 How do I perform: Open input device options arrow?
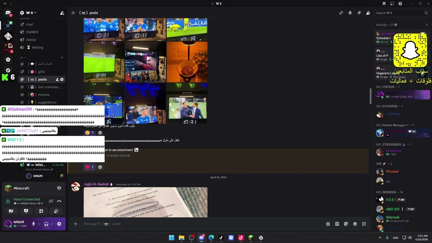tap(39, 224)
